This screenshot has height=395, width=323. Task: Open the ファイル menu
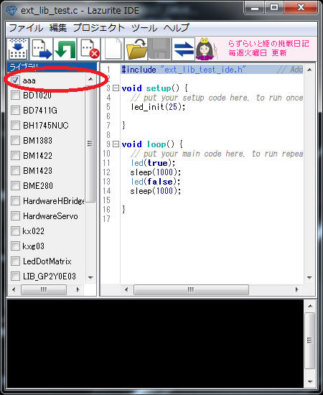click(26, 28)
